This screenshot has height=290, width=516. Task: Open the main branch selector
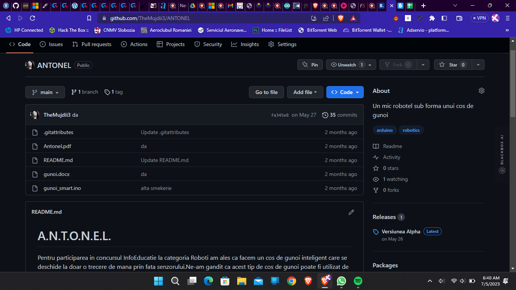click(x=45, y=92)
